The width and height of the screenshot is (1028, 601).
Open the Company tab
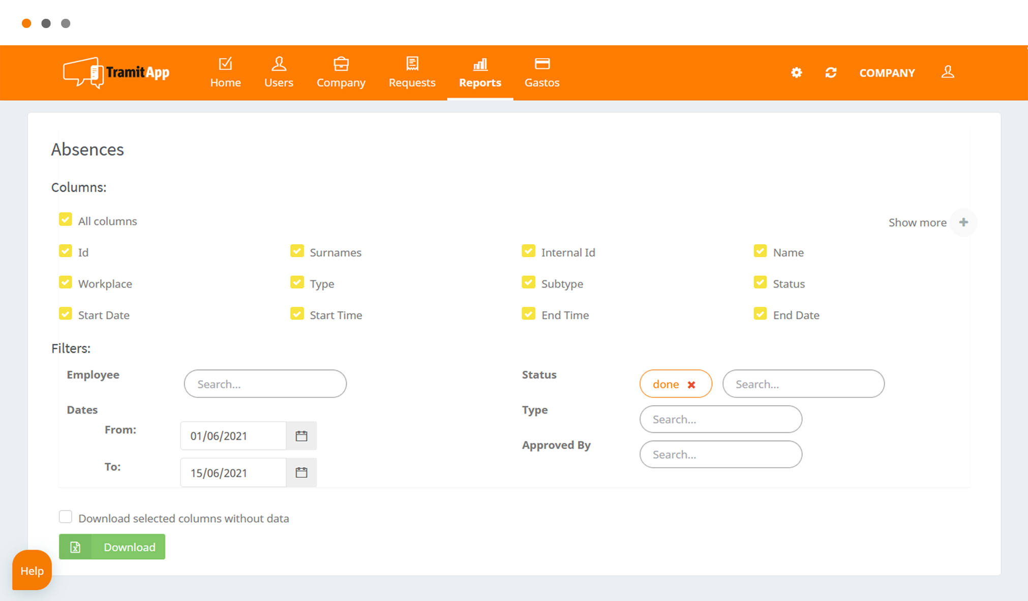pos(341,73)
